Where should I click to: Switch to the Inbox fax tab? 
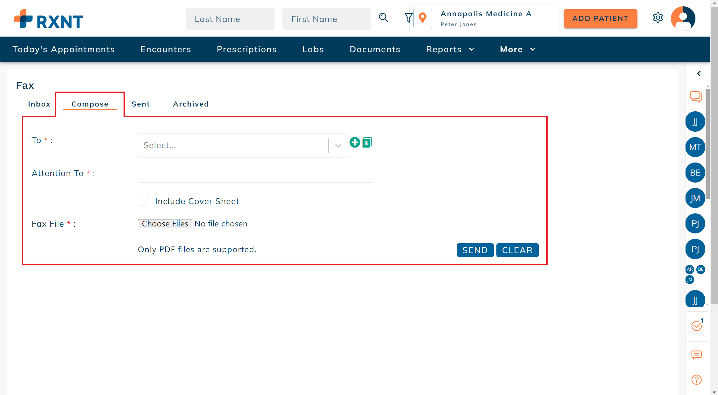coord(39,104)
